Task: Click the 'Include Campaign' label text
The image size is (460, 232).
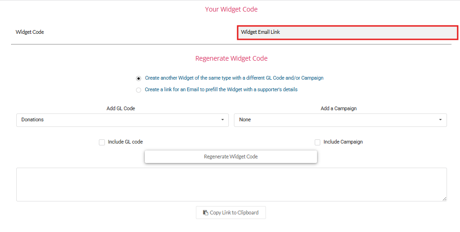Action: coord(343,142)
